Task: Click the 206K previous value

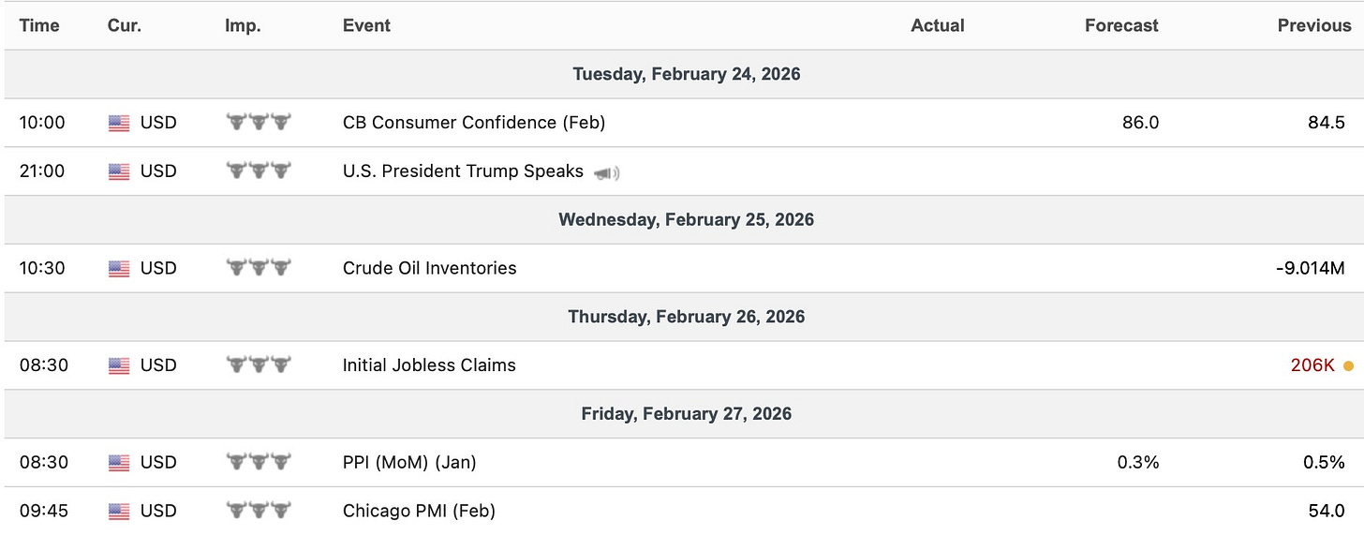Action: [x=1312, y=365]
